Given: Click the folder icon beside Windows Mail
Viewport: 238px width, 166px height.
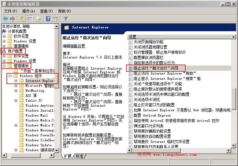Looking at the screenshot, I should click(x=21, y=115).
